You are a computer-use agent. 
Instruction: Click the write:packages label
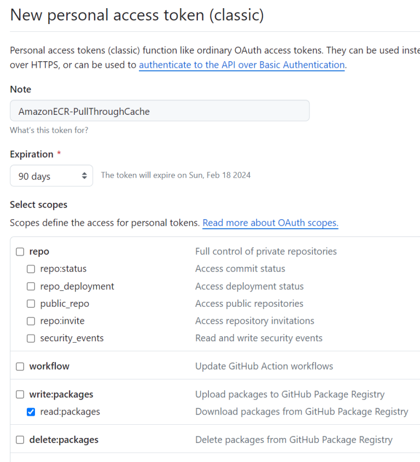click(x=61, y=394)
